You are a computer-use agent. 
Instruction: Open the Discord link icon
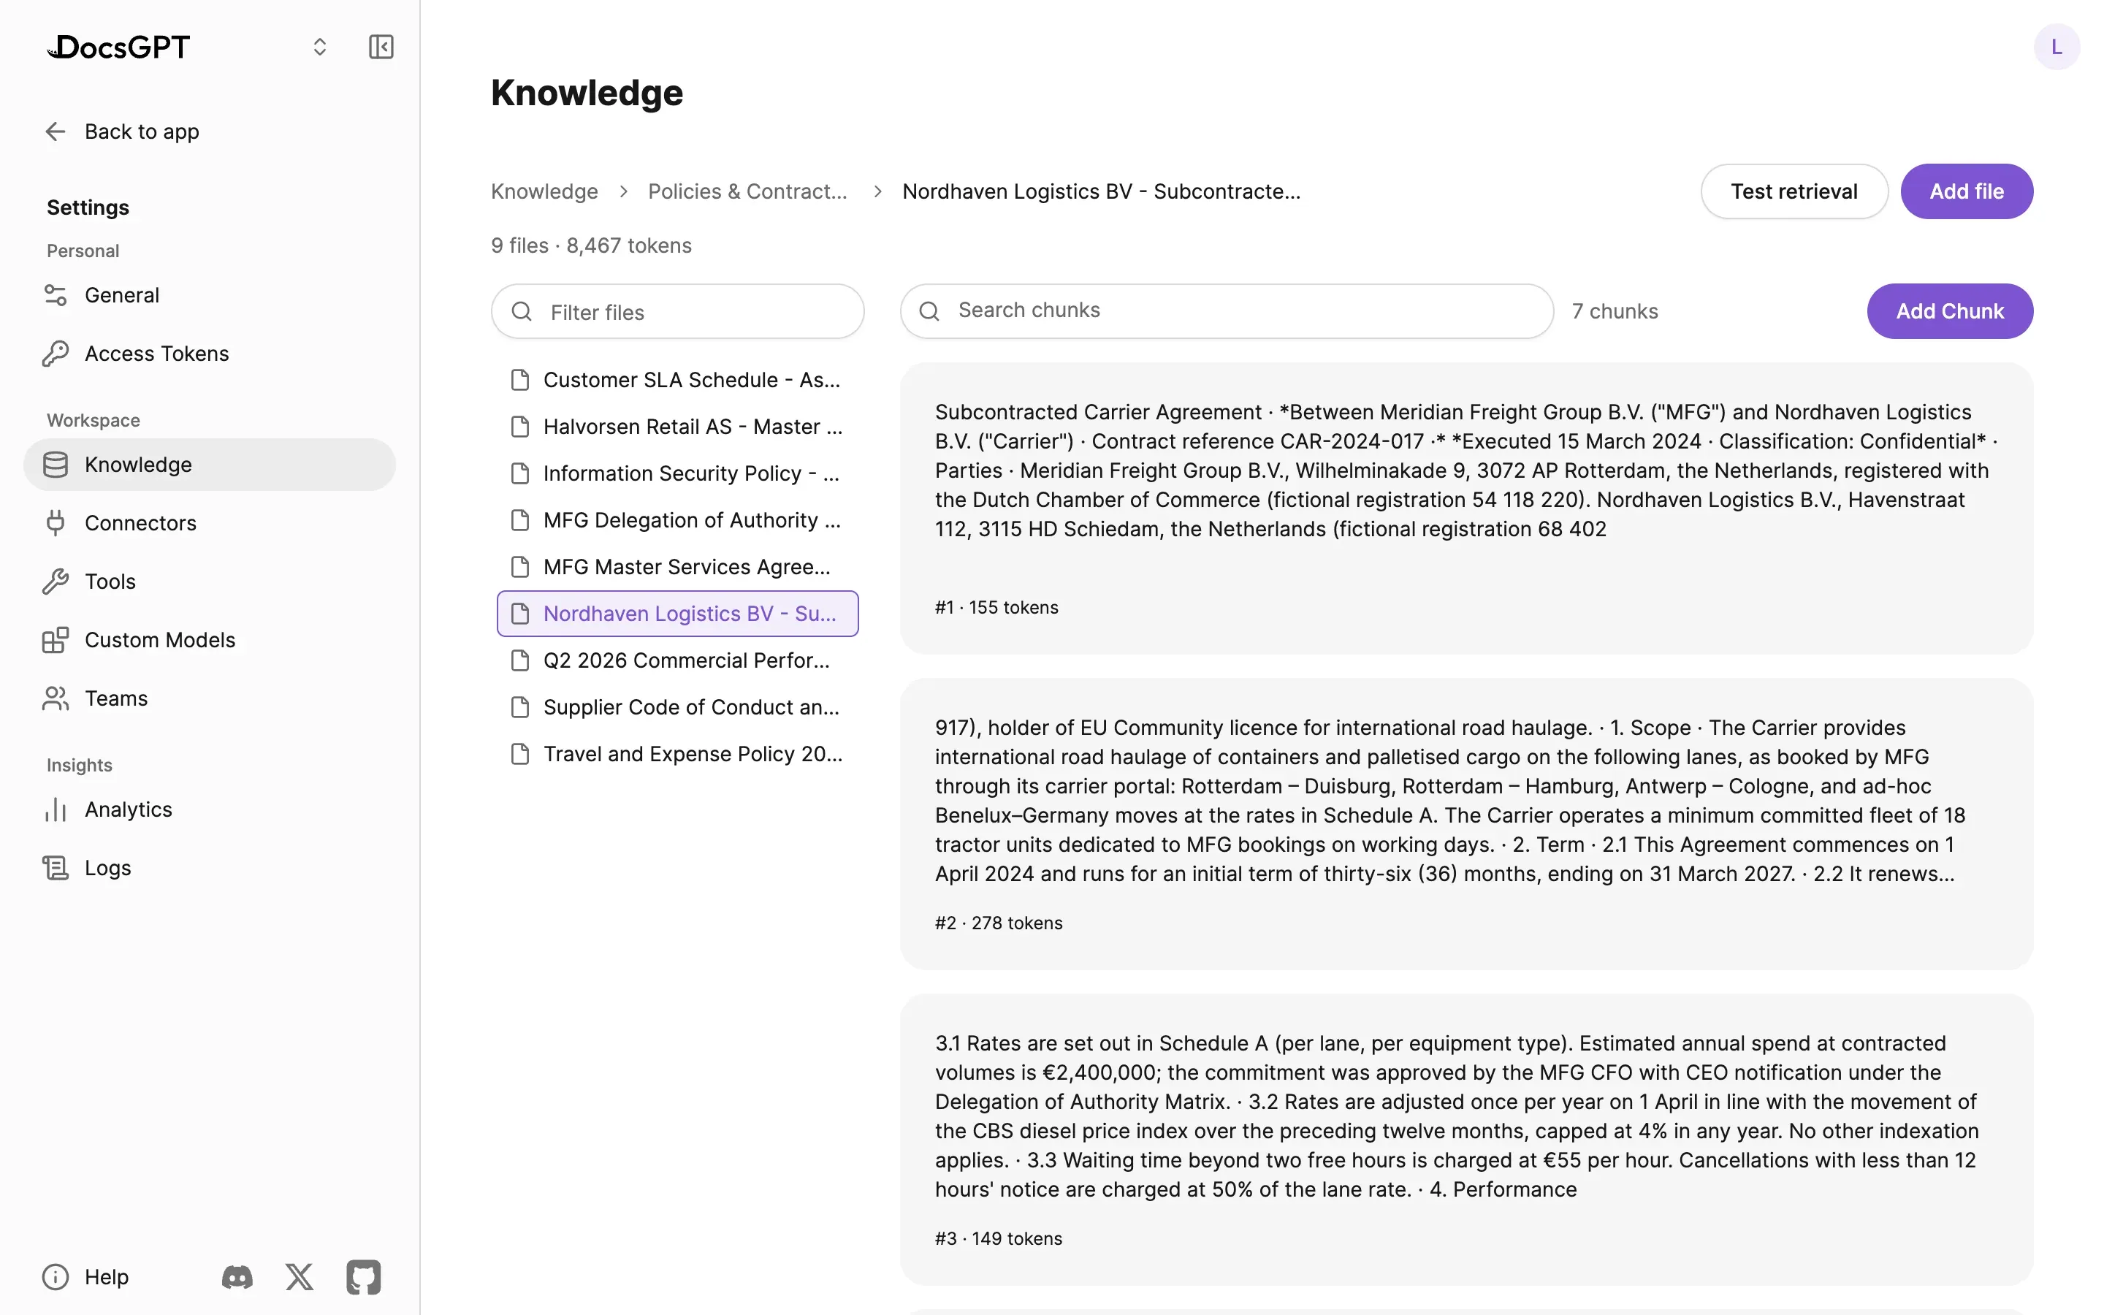click(x=237, y=1277)
